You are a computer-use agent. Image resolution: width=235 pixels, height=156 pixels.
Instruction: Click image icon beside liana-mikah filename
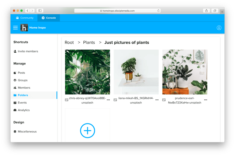[x=115, y=100]
